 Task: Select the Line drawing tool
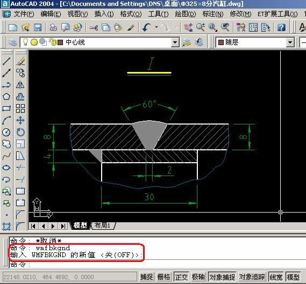tap(6, 61)
